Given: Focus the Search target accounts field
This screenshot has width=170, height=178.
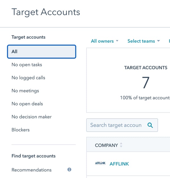Looking at the screenshot, I should click(116, 125).
